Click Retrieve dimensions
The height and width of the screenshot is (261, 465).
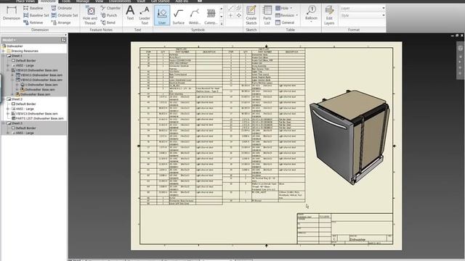tap(33, 22)
